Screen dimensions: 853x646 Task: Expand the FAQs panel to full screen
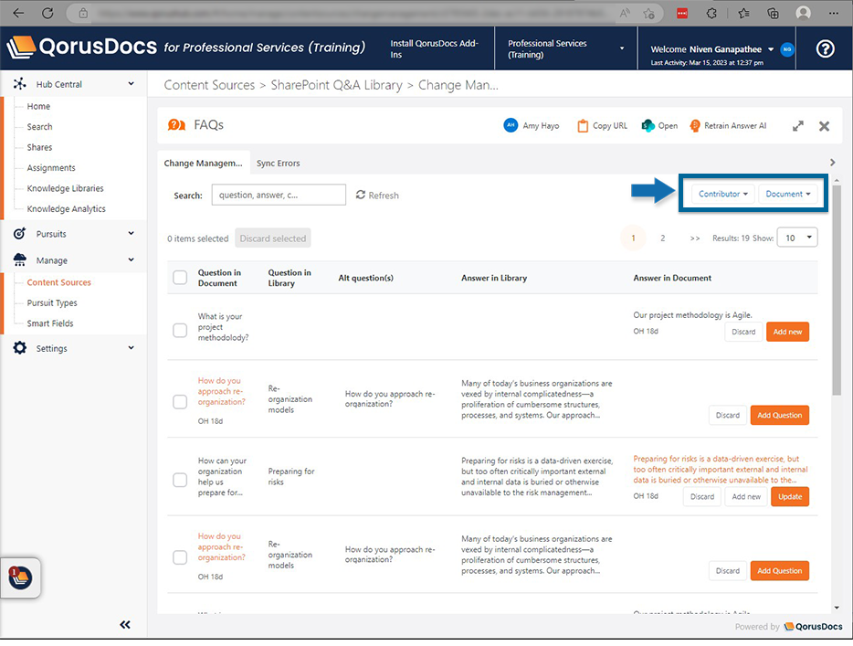pyautogui.click(x=797, y=126)
